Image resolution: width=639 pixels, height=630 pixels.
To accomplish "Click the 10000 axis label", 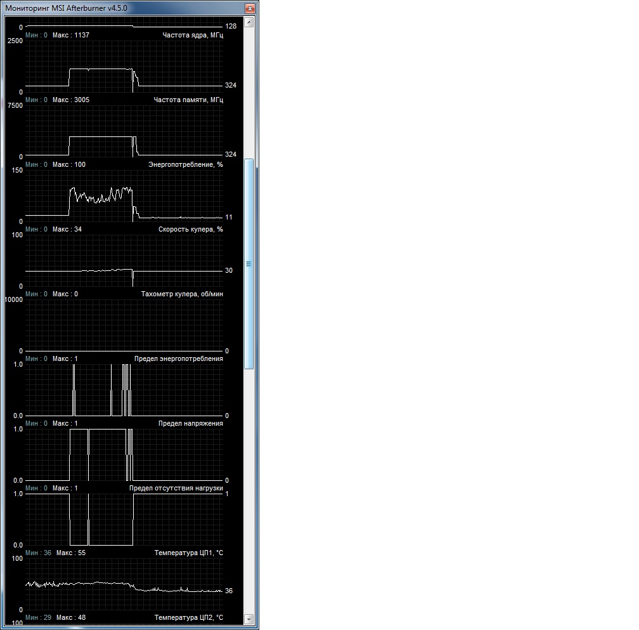I will [x=13, y=299].
